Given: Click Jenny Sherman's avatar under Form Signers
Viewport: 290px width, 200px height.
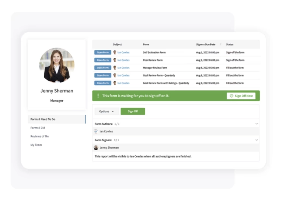Looking at the screenshot, I should [x=96, y=148].
